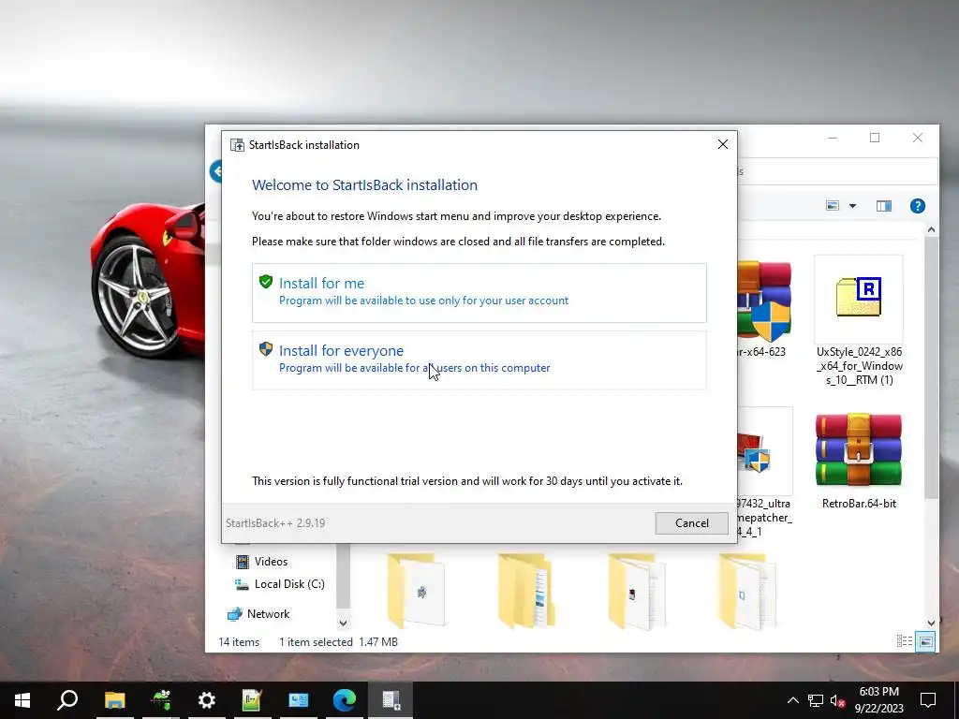Screen dimensions: 959x719
Task: Expand Explorer view options dropdown arrow
Action: pyautogui.click(x=852, y=206)
